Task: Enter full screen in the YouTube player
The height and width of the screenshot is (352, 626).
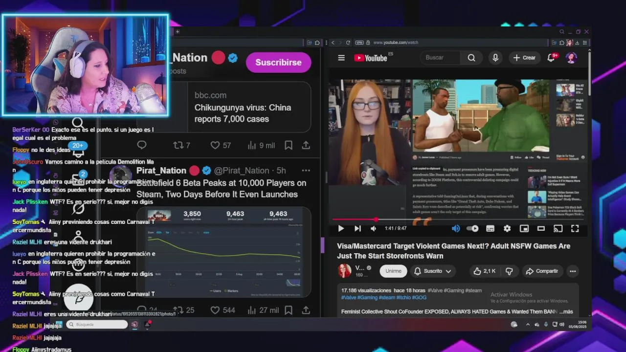Action: tap(575, 228)
